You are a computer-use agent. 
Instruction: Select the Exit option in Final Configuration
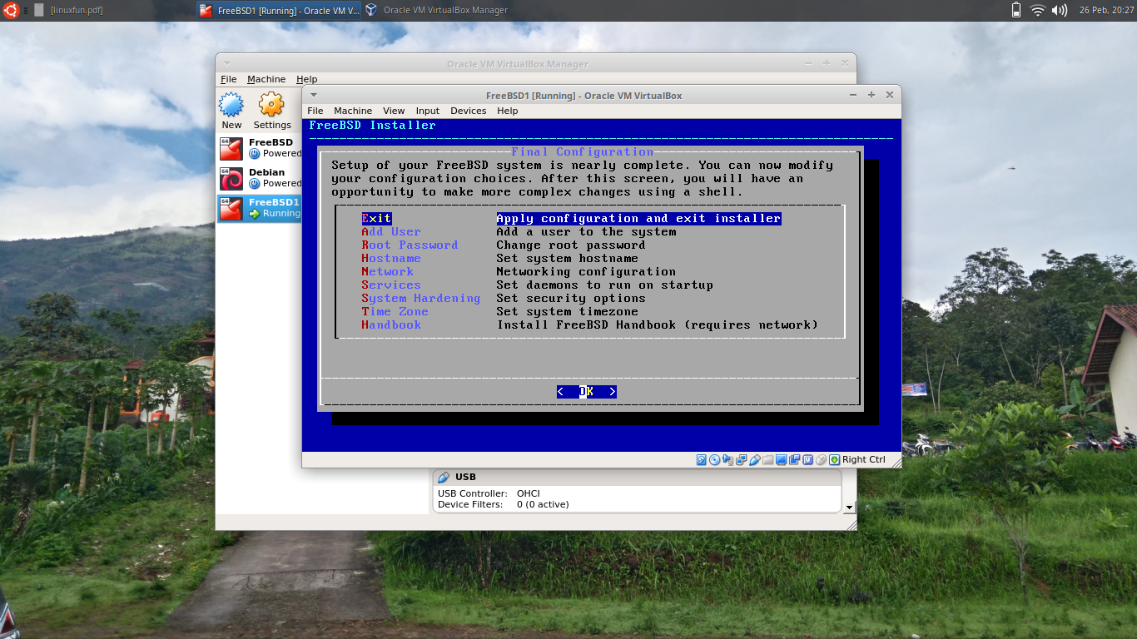click(376, 219)
